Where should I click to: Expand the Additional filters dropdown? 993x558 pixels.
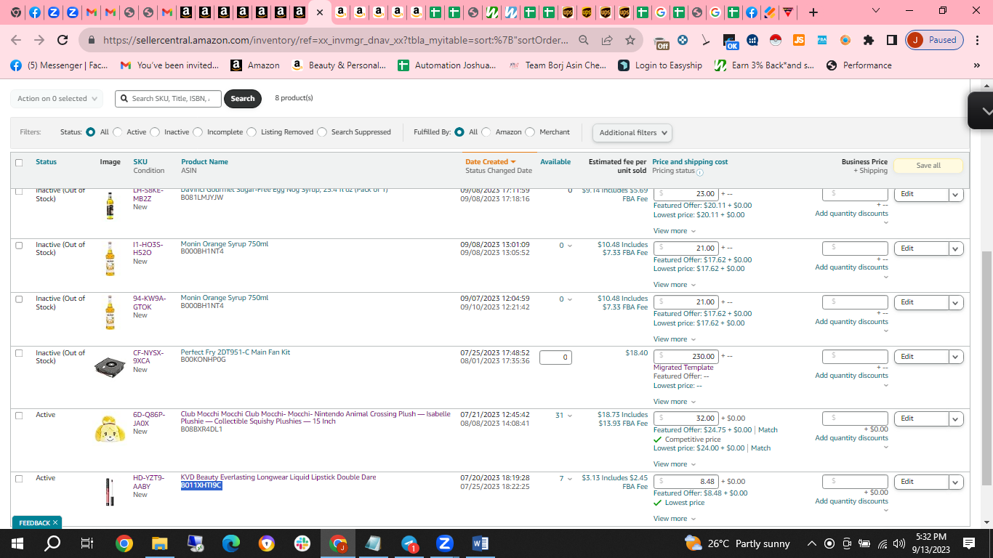click(632, 133)
